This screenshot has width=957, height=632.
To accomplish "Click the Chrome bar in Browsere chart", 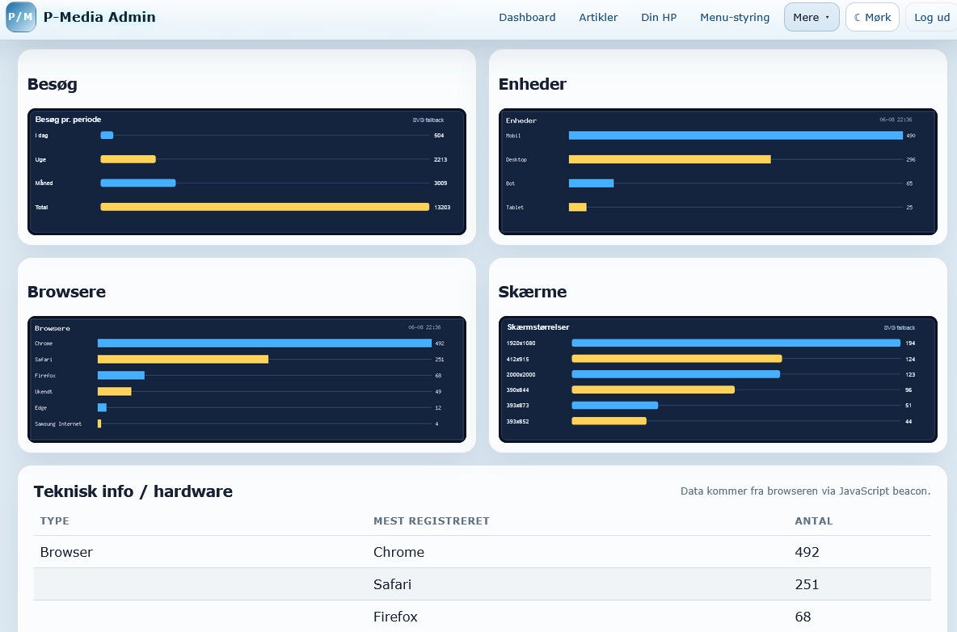I will 264,343.
